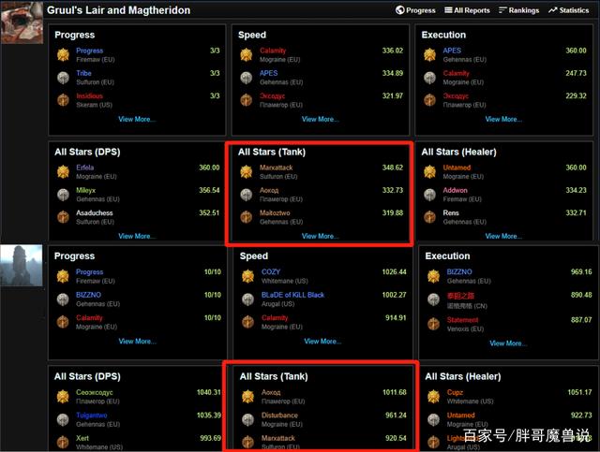The width and height of the screenshot is (600, 452).
Task: Open the Tuigantwo player link
Action: point(91,415)
